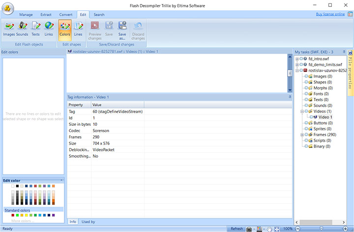Select the Sounds edit icon

coord(22,28)
